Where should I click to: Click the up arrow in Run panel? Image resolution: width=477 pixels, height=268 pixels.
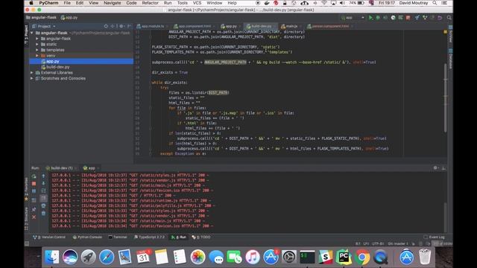tap(43, 176)
